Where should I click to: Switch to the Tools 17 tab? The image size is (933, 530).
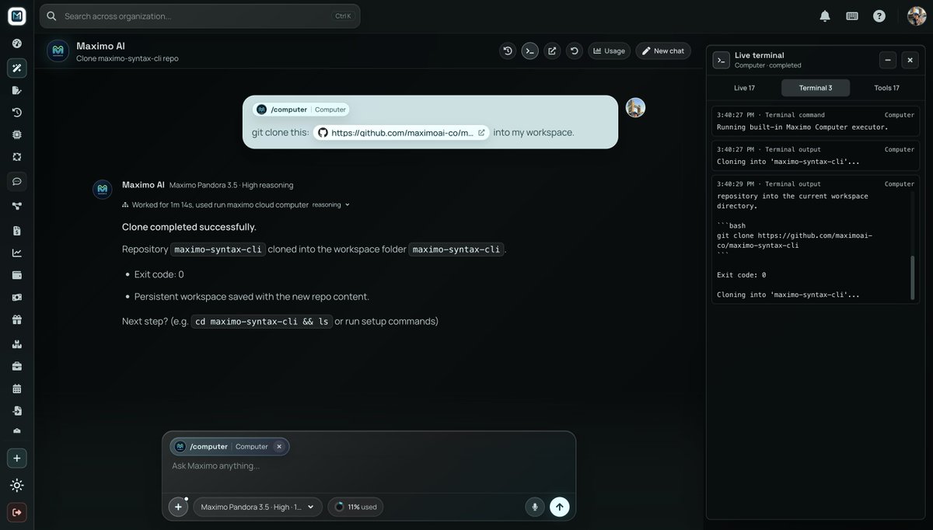(886, 88)
